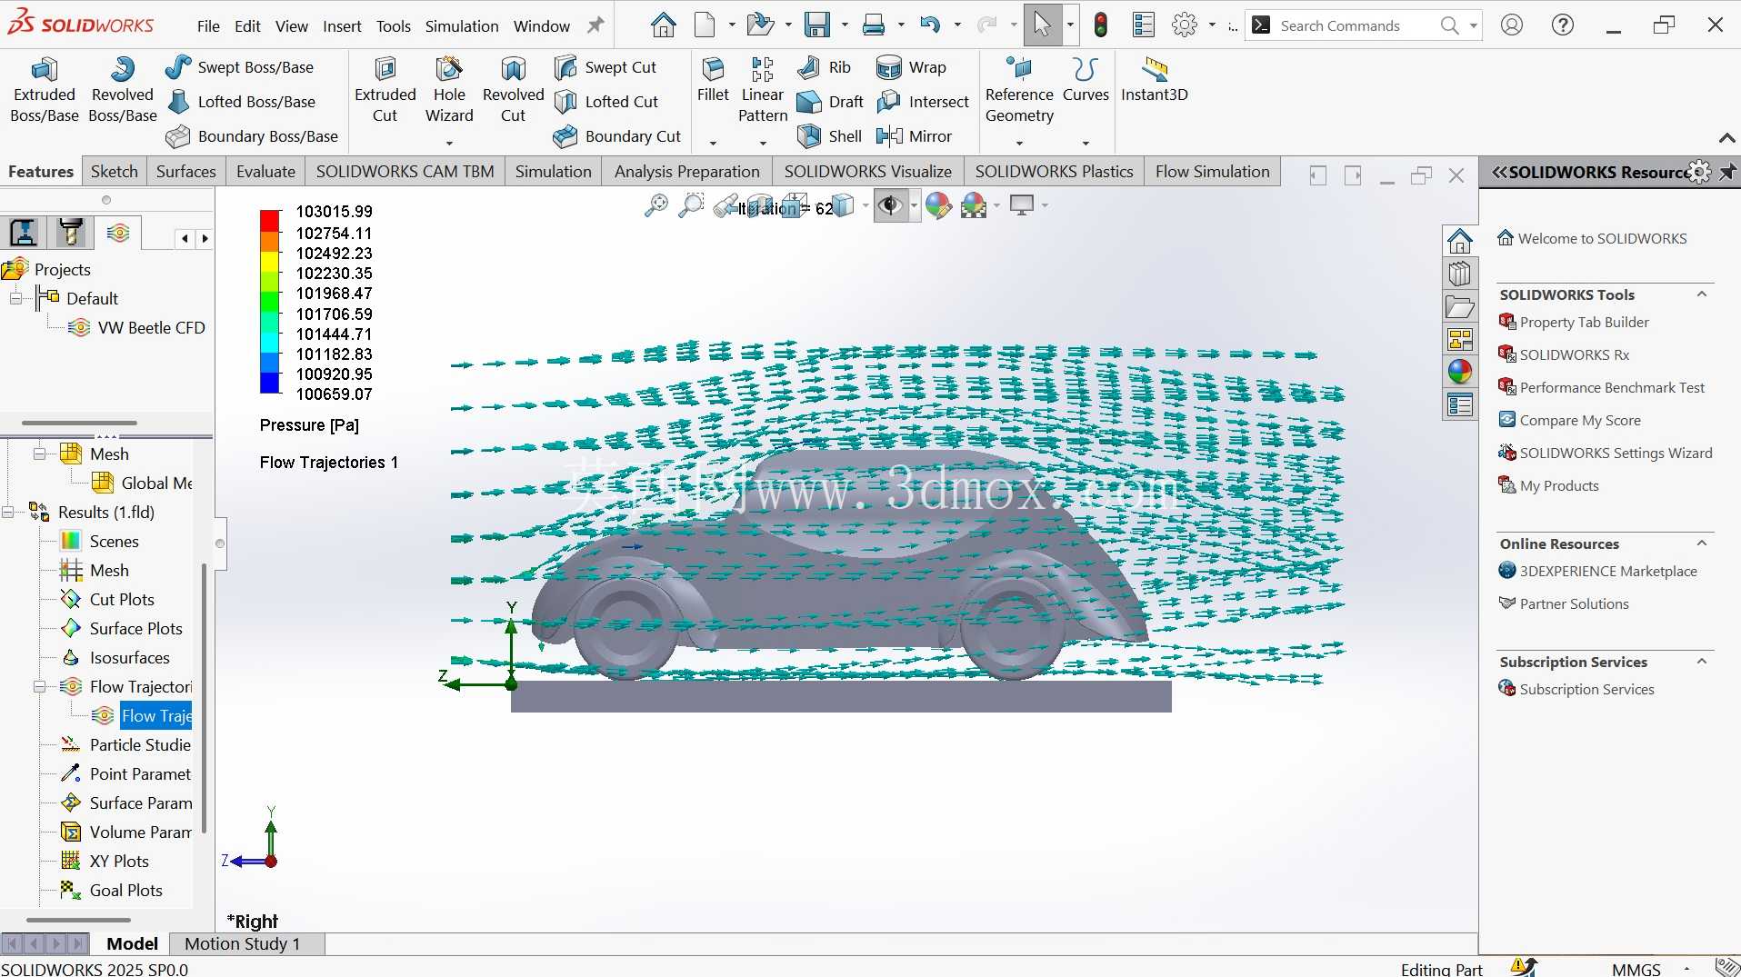Open the Partner Solutions link
Viewport: 1741px width, 977px height.
[1574, 603]
